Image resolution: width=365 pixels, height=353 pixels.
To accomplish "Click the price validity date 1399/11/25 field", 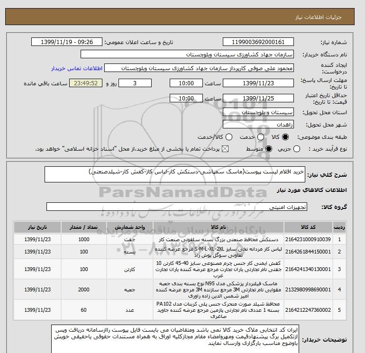I will tap(258, 98).
